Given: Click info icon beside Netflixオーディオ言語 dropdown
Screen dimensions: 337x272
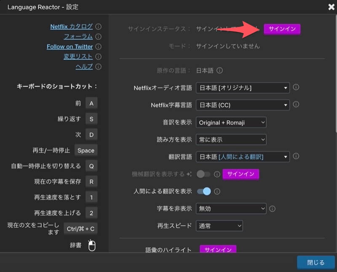Looking at the screenshot, I should [x=296, y=87].
